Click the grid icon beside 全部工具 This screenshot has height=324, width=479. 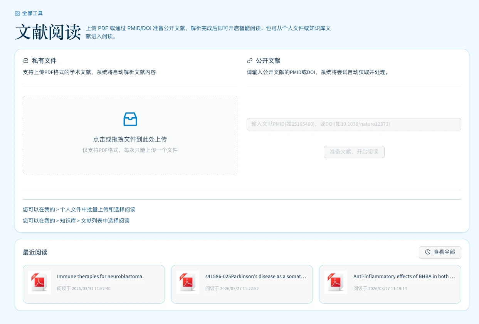[17, 13]
